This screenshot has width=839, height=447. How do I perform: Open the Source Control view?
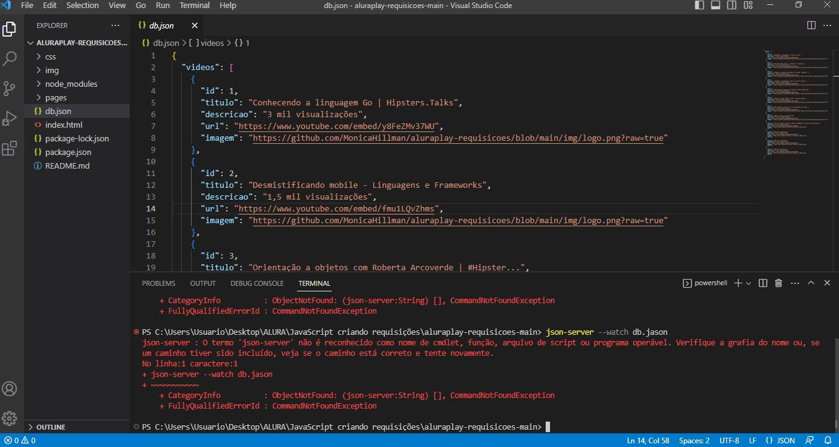[x=9, y=88]
